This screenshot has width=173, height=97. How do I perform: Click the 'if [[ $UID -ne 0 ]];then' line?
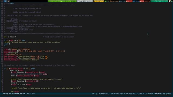coord(14,40)
